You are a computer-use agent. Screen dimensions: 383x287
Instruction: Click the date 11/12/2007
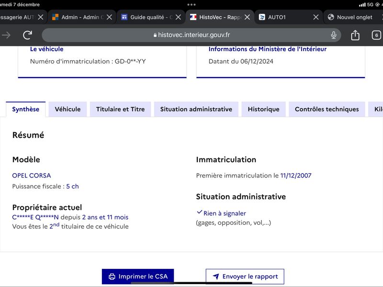(296, 176)
